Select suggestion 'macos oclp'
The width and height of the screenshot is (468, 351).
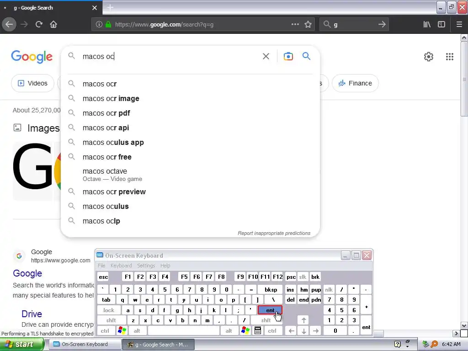(x=190, y=221)
